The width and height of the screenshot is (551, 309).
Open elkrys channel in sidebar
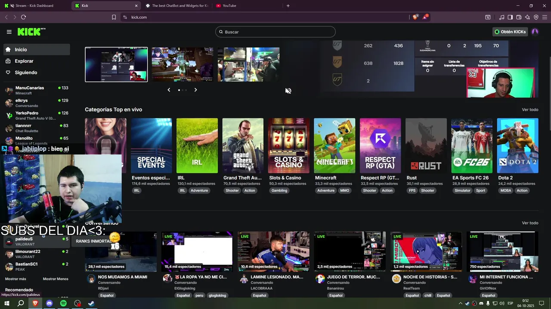[x=37, y=103]
